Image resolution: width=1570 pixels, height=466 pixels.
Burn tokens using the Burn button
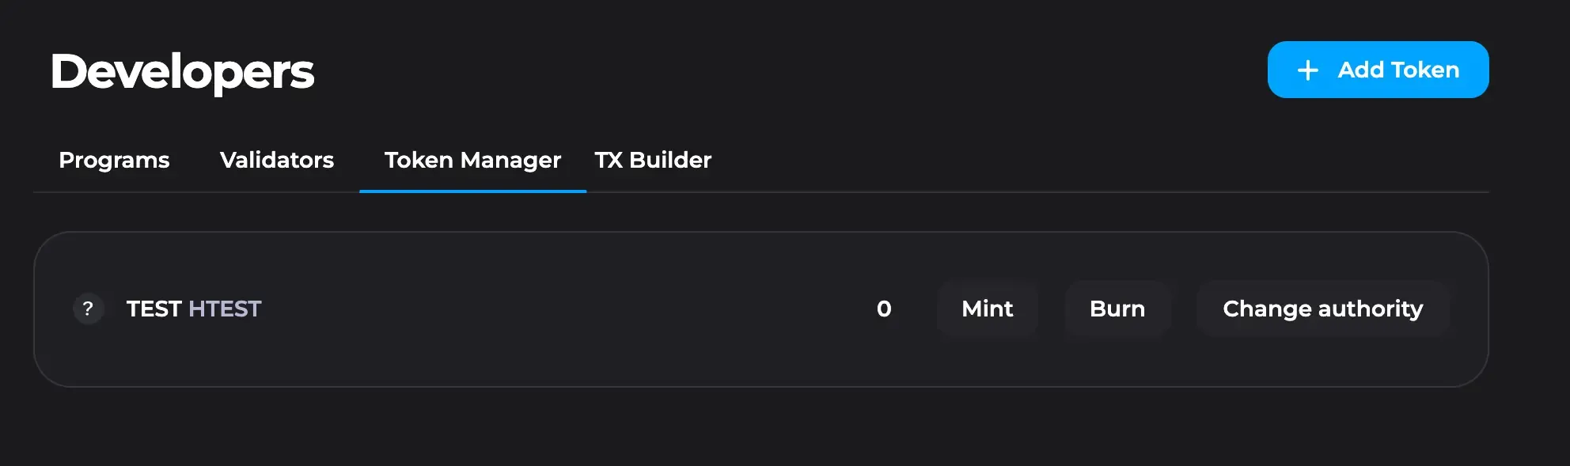(1117, 309)
